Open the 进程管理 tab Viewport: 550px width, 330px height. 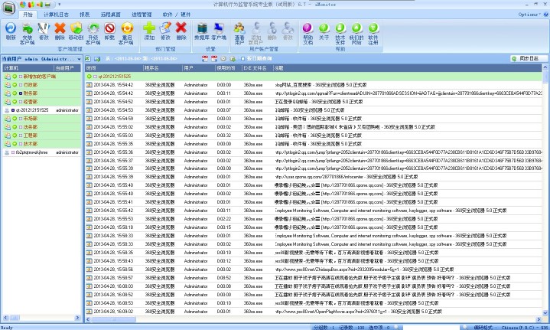142,15
